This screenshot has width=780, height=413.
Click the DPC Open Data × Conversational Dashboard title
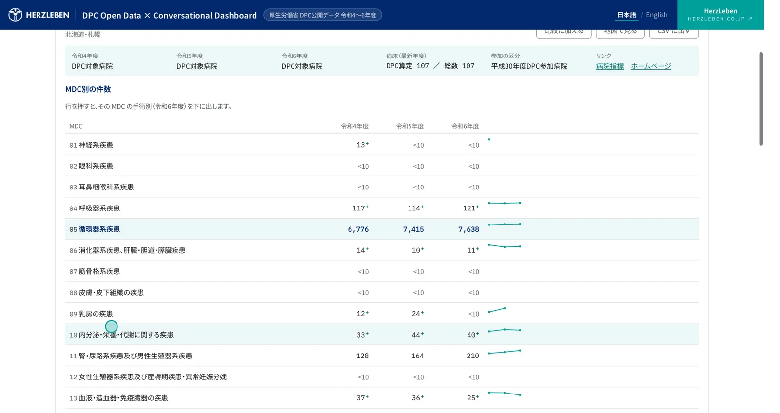point(169,15)
